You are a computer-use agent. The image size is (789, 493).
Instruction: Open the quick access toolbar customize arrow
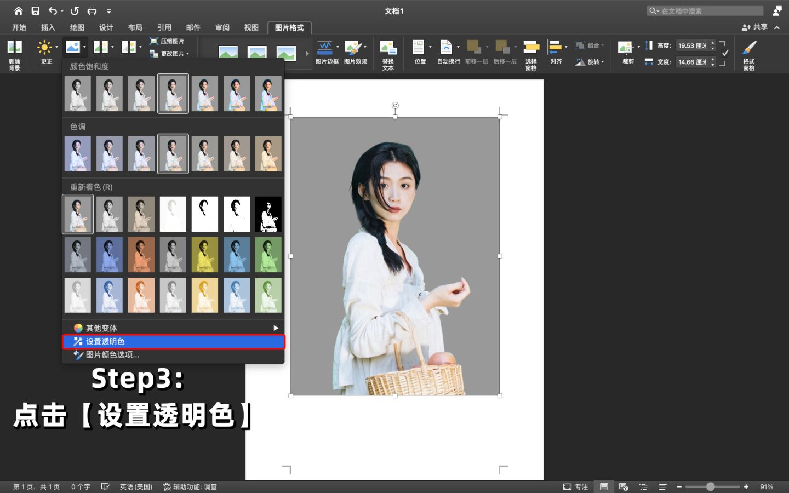coord(109,11)
